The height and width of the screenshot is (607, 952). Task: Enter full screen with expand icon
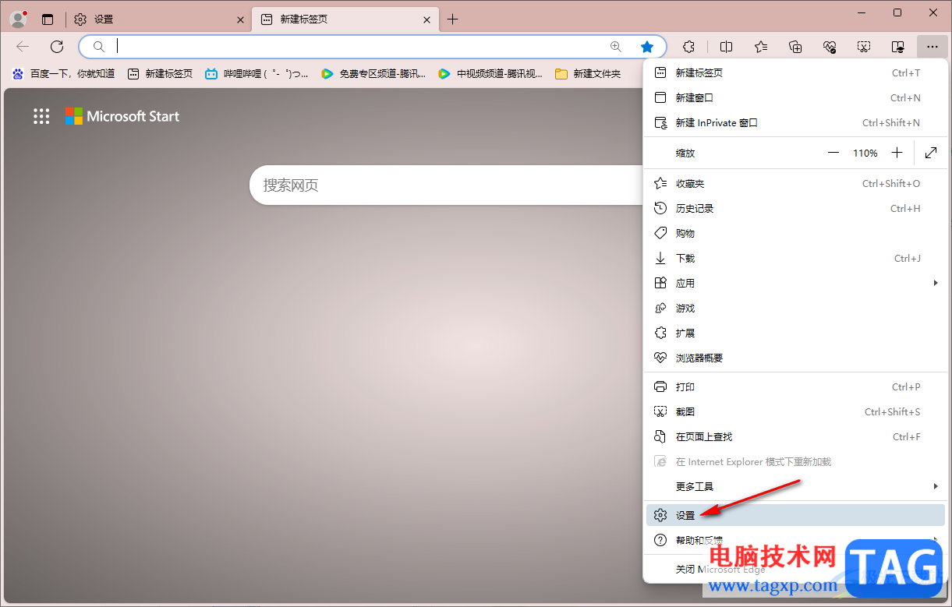931,153
